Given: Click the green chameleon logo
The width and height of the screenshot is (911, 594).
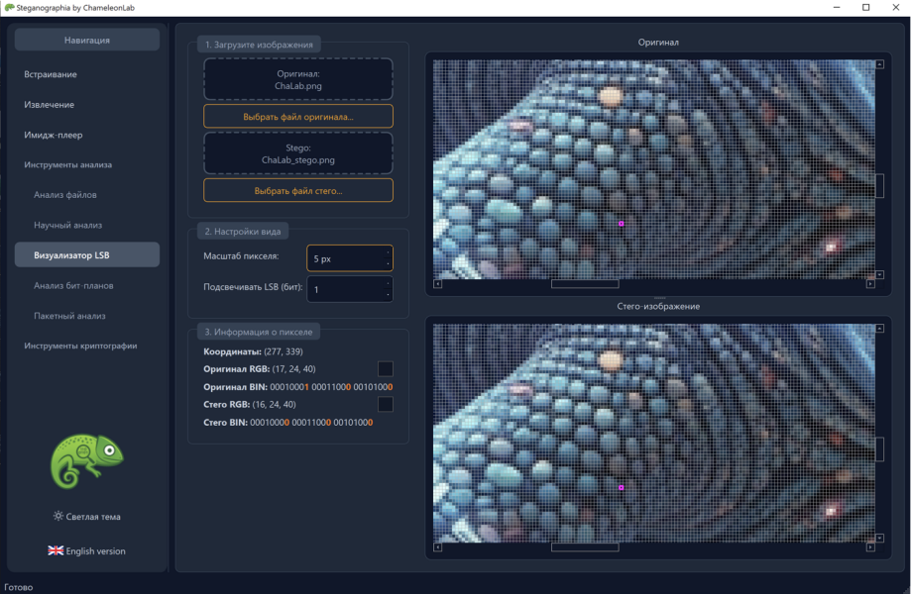Looking at the screenshot, I should coord(86,461).
